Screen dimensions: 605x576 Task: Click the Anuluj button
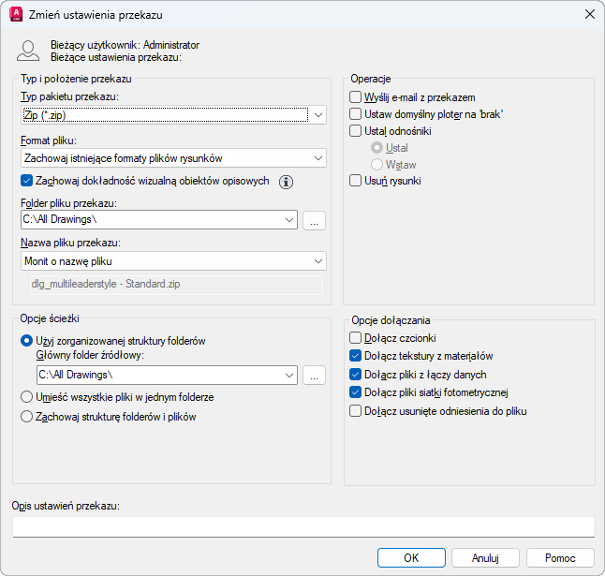click(484, 557)
